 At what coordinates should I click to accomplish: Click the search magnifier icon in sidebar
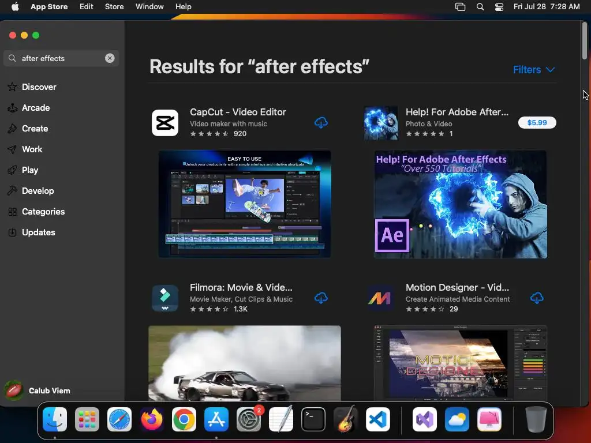point(12,58)
